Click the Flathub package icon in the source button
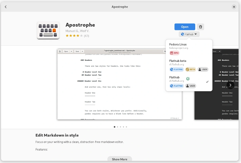This screenshot has height=163, width=241. point(182,34)
